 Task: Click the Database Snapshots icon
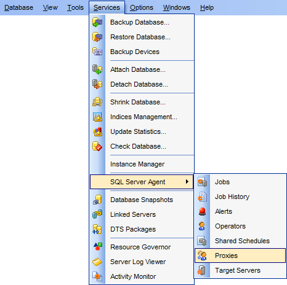pyautogui.click(x=97, y=200)
